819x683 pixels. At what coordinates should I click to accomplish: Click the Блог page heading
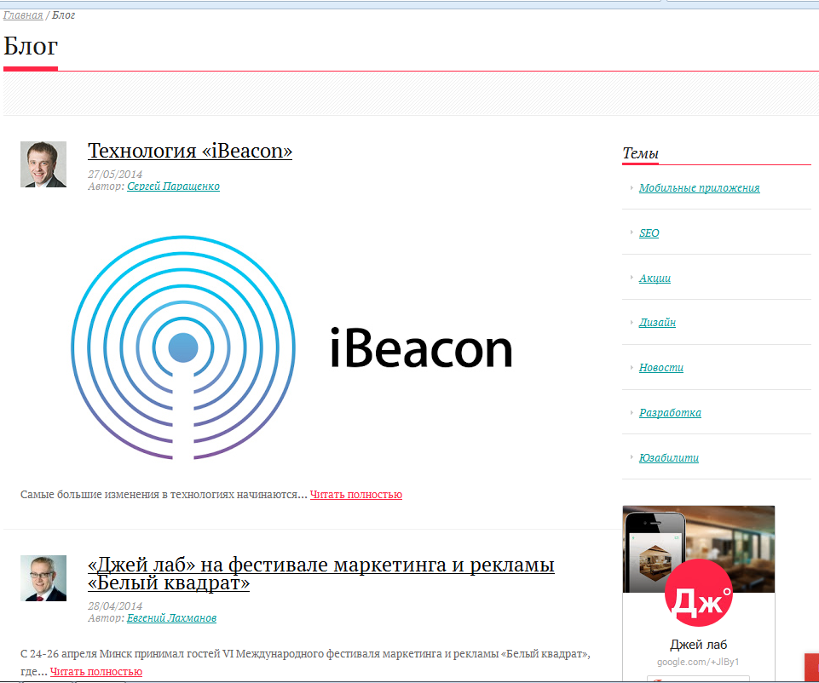pyautogui.click(x=31, y=47)
